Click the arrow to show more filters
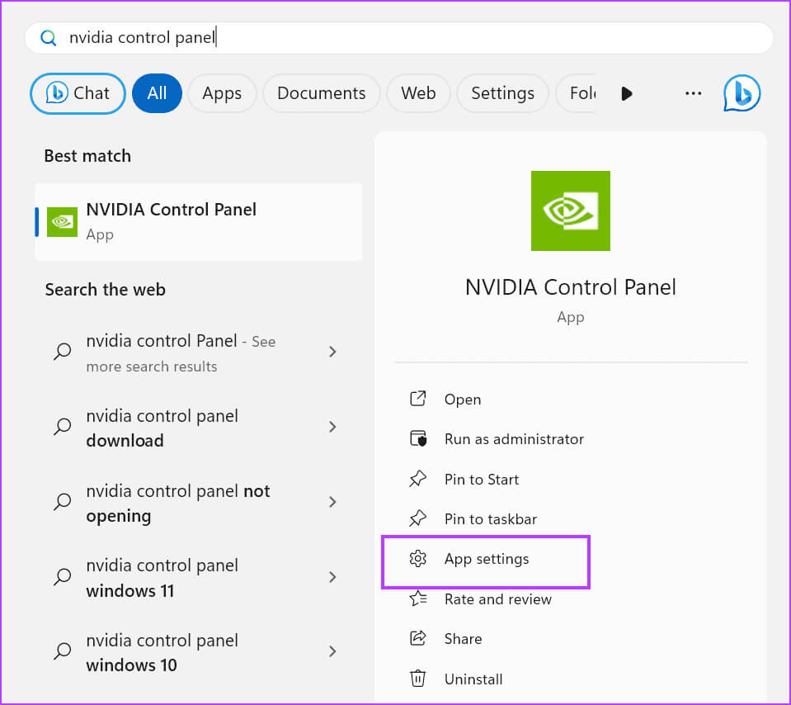The image size is (791, 705). (x=627, y=94)
